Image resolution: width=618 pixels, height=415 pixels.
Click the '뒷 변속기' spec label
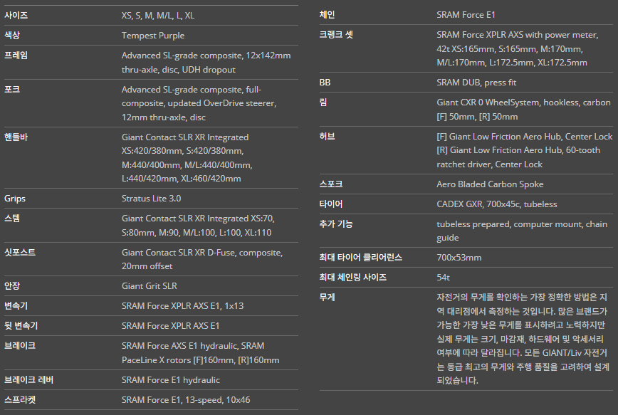pyautogui.click(x=21, y=325)
